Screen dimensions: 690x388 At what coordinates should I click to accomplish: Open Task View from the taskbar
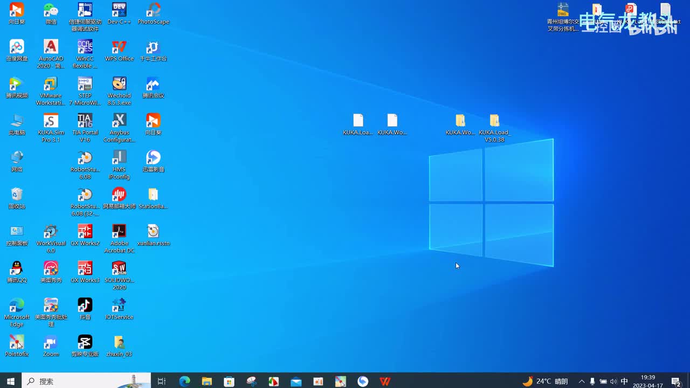pyautogui.click(x=161, y=381)
